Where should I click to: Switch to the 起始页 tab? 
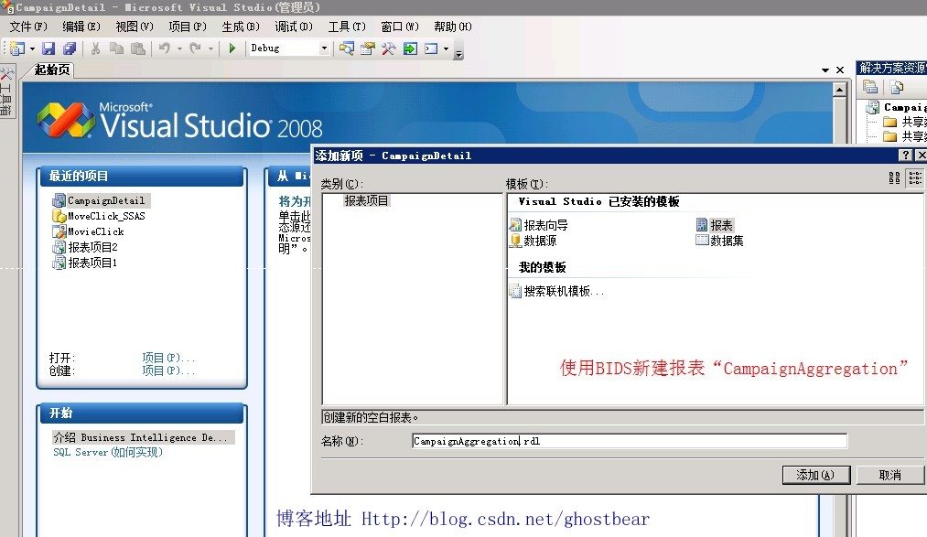(x=50, y=70)
